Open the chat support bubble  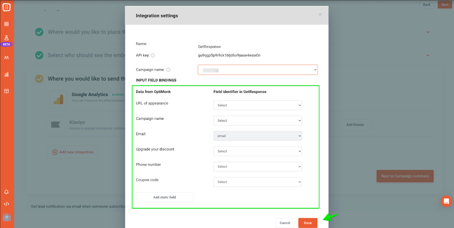[446, 201]
